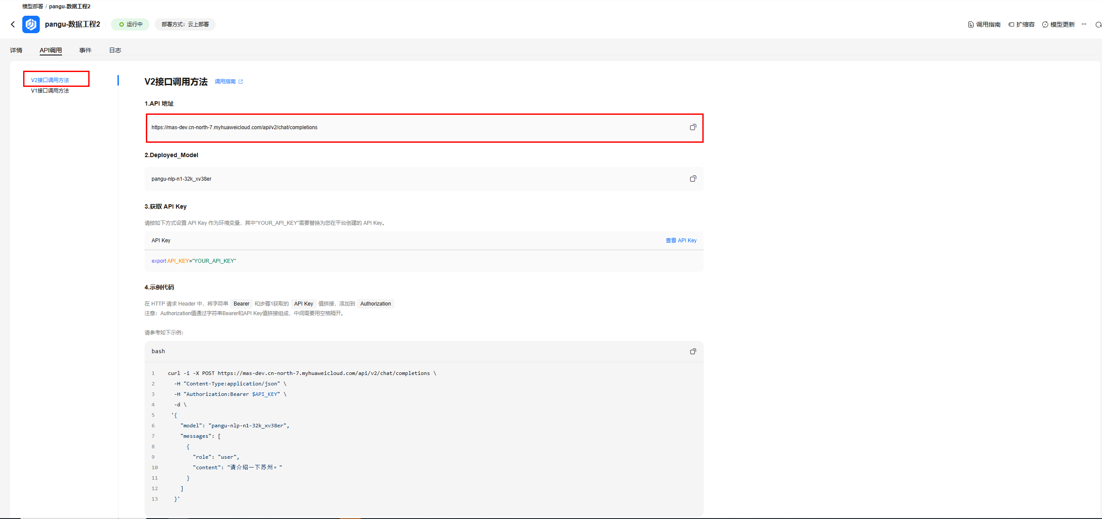Click the 模型更新 model update button

(1058, 24)
